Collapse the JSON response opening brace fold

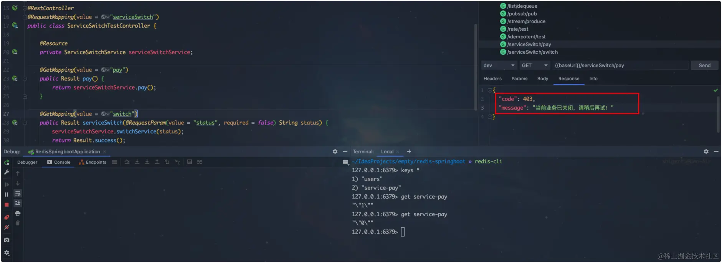tap(490, 90)
